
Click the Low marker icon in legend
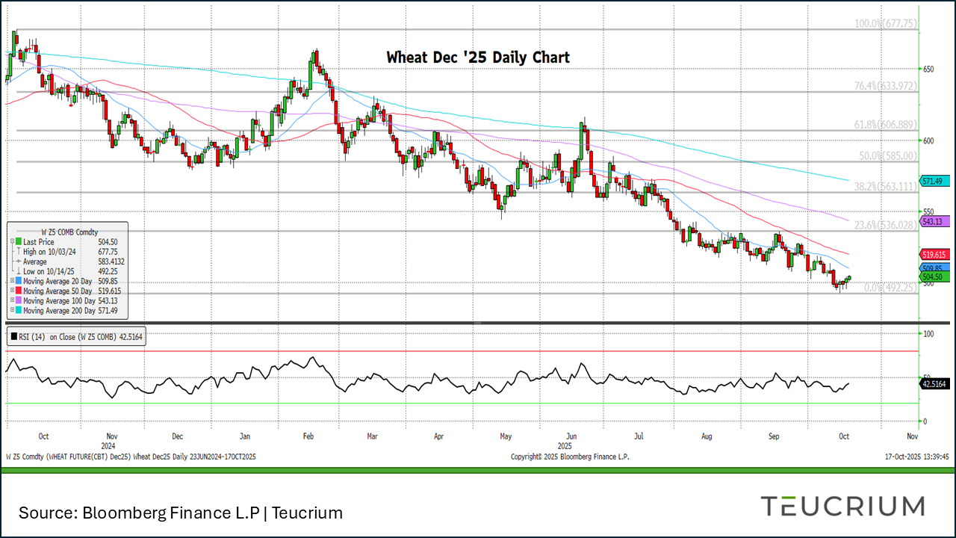(19, 271)
